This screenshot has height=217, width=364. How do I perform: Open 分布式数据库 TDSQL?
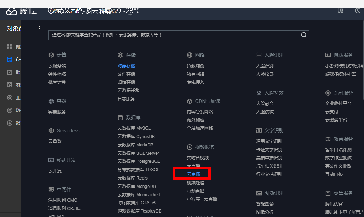(138, 169)
